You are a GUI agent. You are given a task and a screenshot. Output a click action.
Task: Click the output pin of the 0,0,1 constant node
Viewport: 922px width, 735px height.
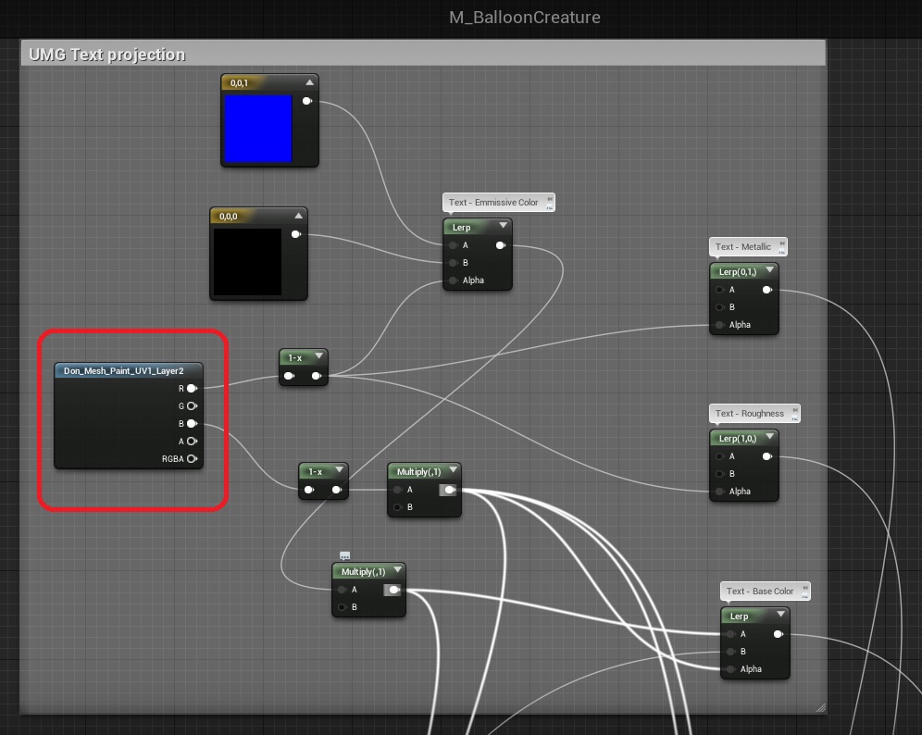[x=307, y=101]
